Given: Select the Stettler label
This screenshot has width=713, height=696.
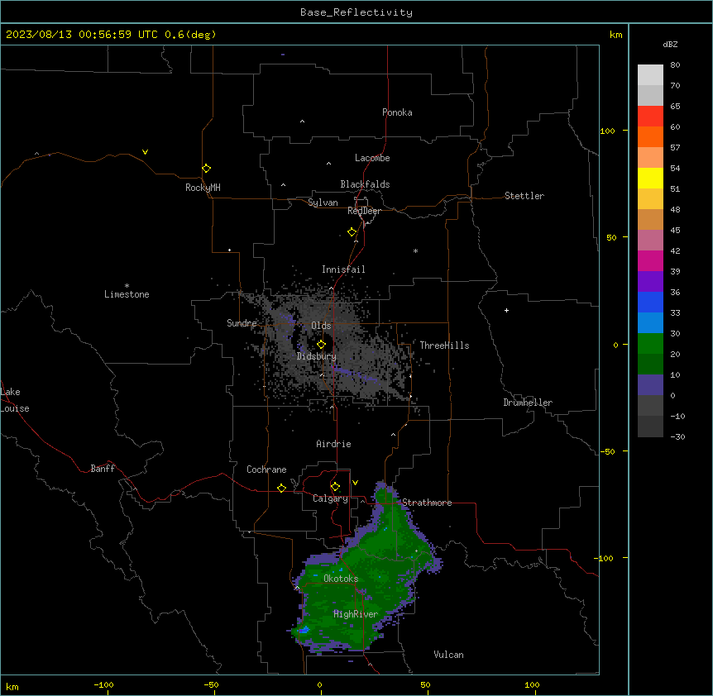Looking at the screenshot, I should [x=524, y=196].
